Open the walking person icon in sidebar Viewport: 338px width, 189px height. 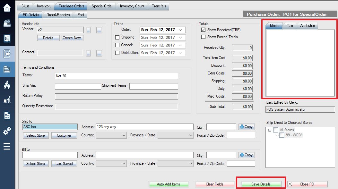(x=7, y=85)
